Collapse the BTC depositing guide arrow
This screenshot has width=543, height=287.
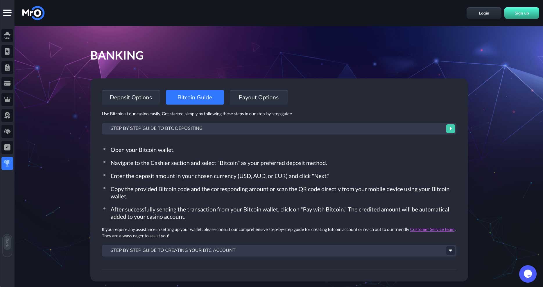coord(450,128)
